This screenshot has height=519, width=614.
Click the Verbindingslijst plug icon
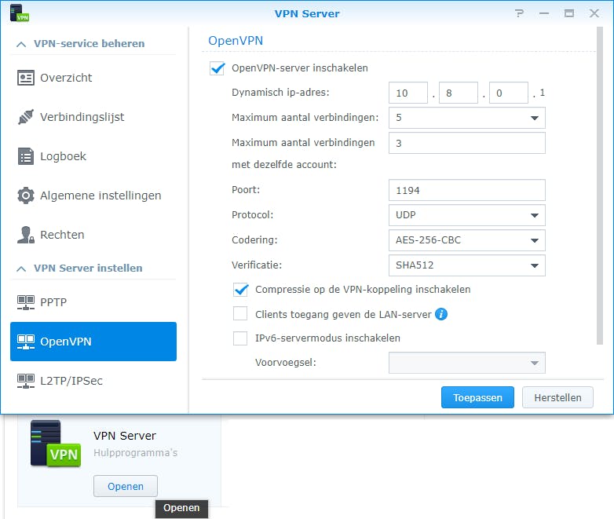26,117
